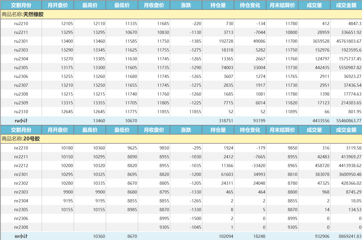Click nr subtotal turnover 8869241.83
362x240 pixels.
350,236
